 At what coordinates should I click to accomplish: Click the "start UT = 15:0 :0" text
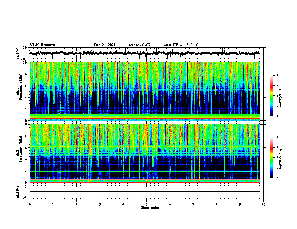[181, 45]
